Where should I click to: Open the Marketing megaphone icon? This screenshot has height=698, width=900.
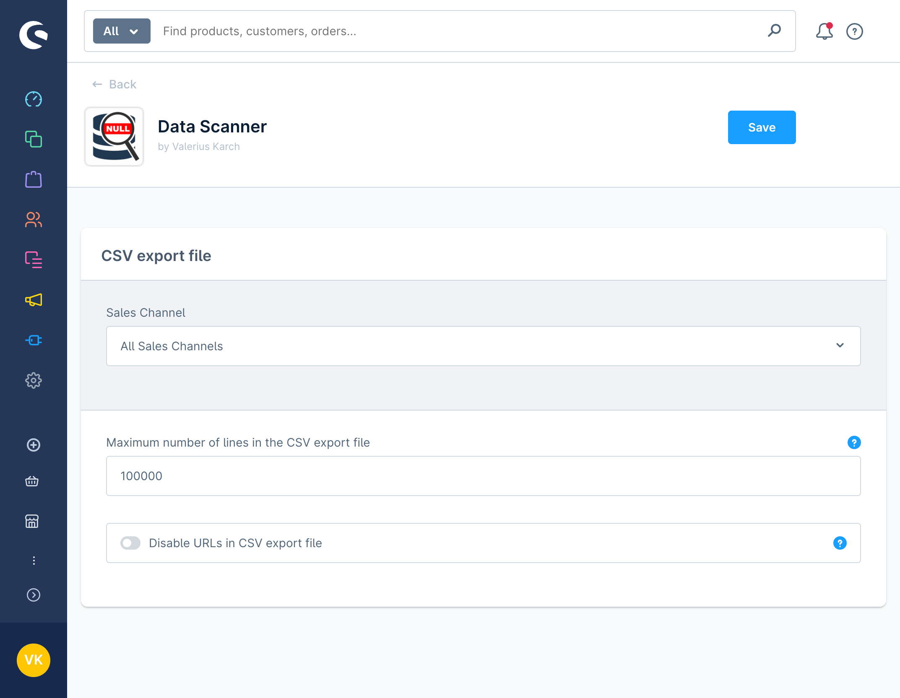coord(34,300)
